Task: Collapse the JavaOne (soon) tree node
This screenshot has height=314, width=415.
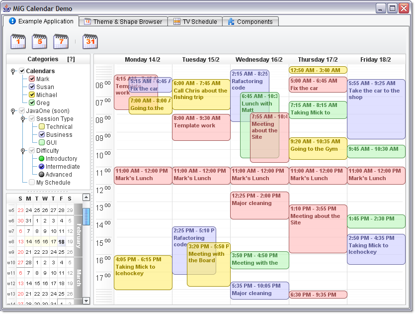Action: [13, 111]
